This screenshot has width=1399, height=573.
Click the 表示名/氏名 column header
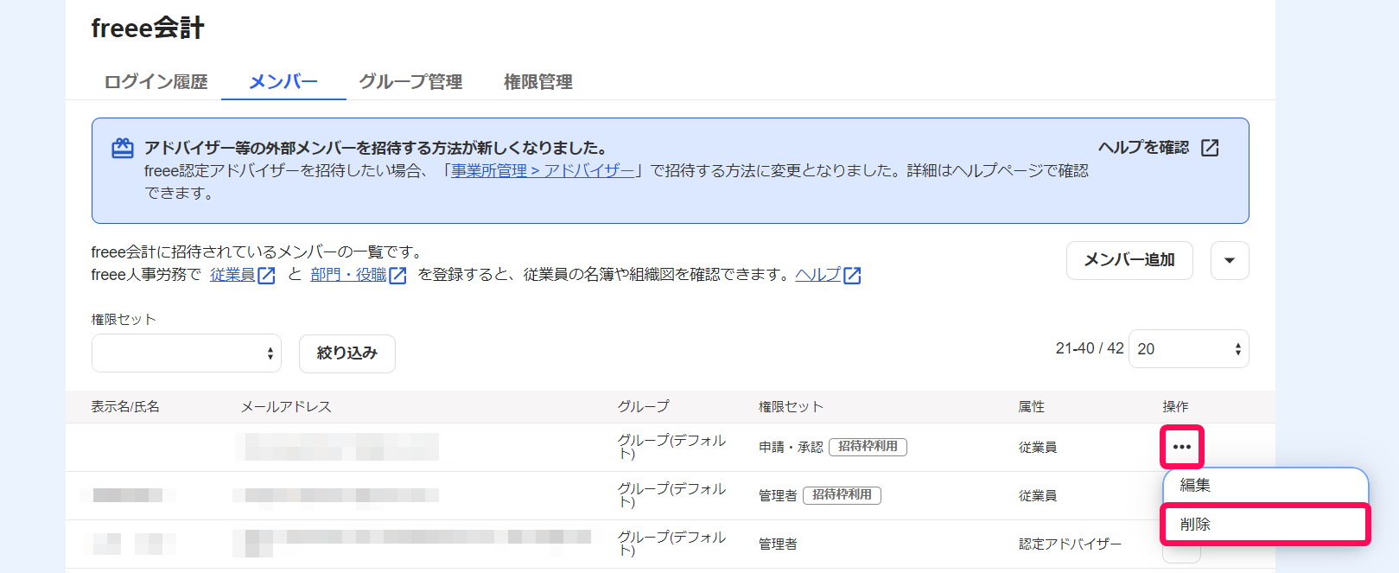point(125,407)
